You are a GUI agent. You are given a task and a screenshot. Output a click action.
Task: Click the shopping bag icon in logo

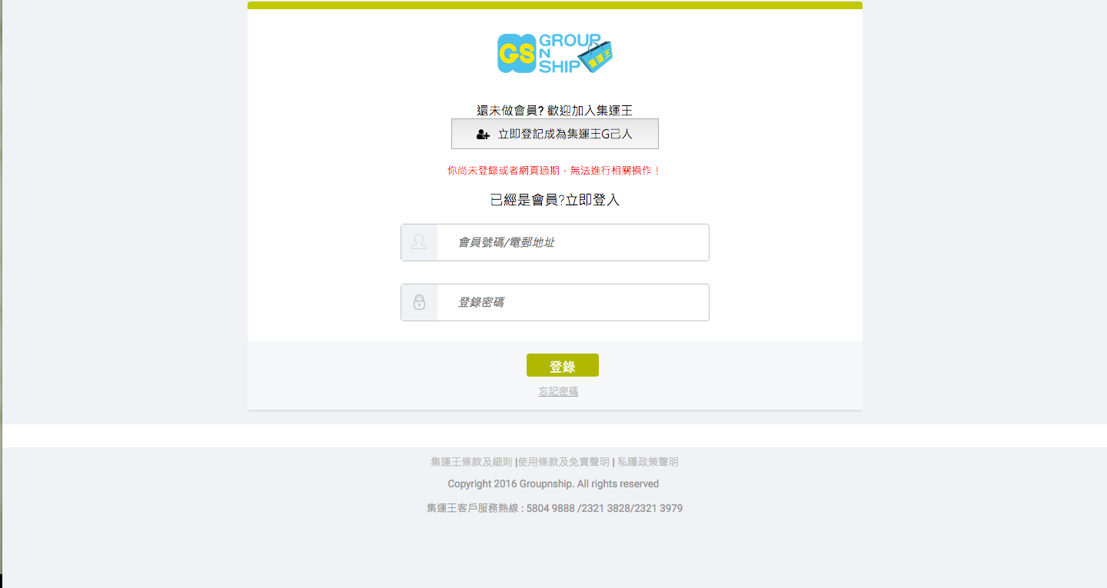coord(597,56)
